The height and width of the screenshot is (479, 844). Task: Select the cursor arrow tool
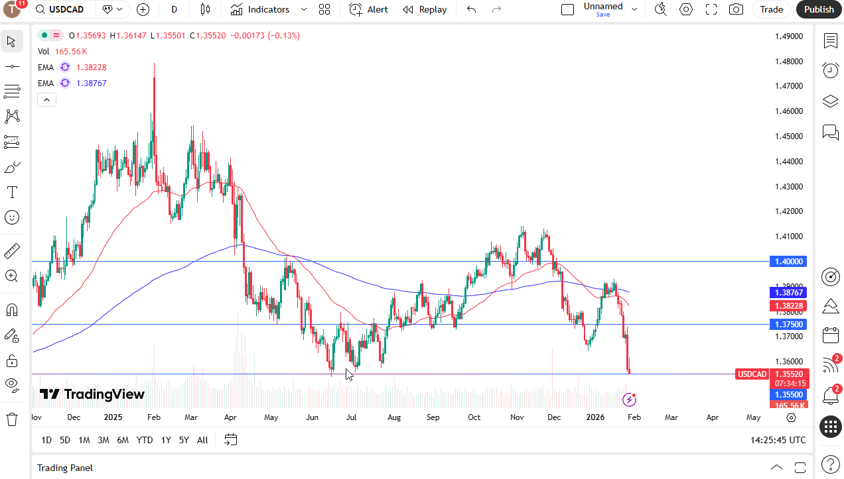coord(11,42)
